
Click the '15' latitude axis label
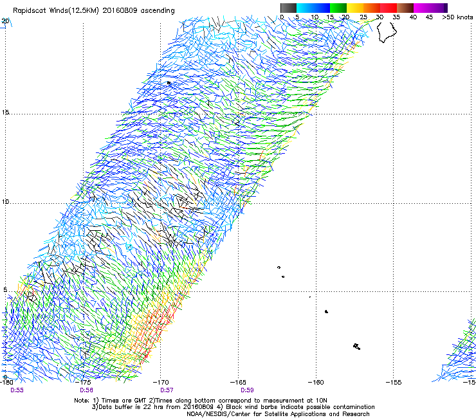pyautogui.click(x=5, y=113)
